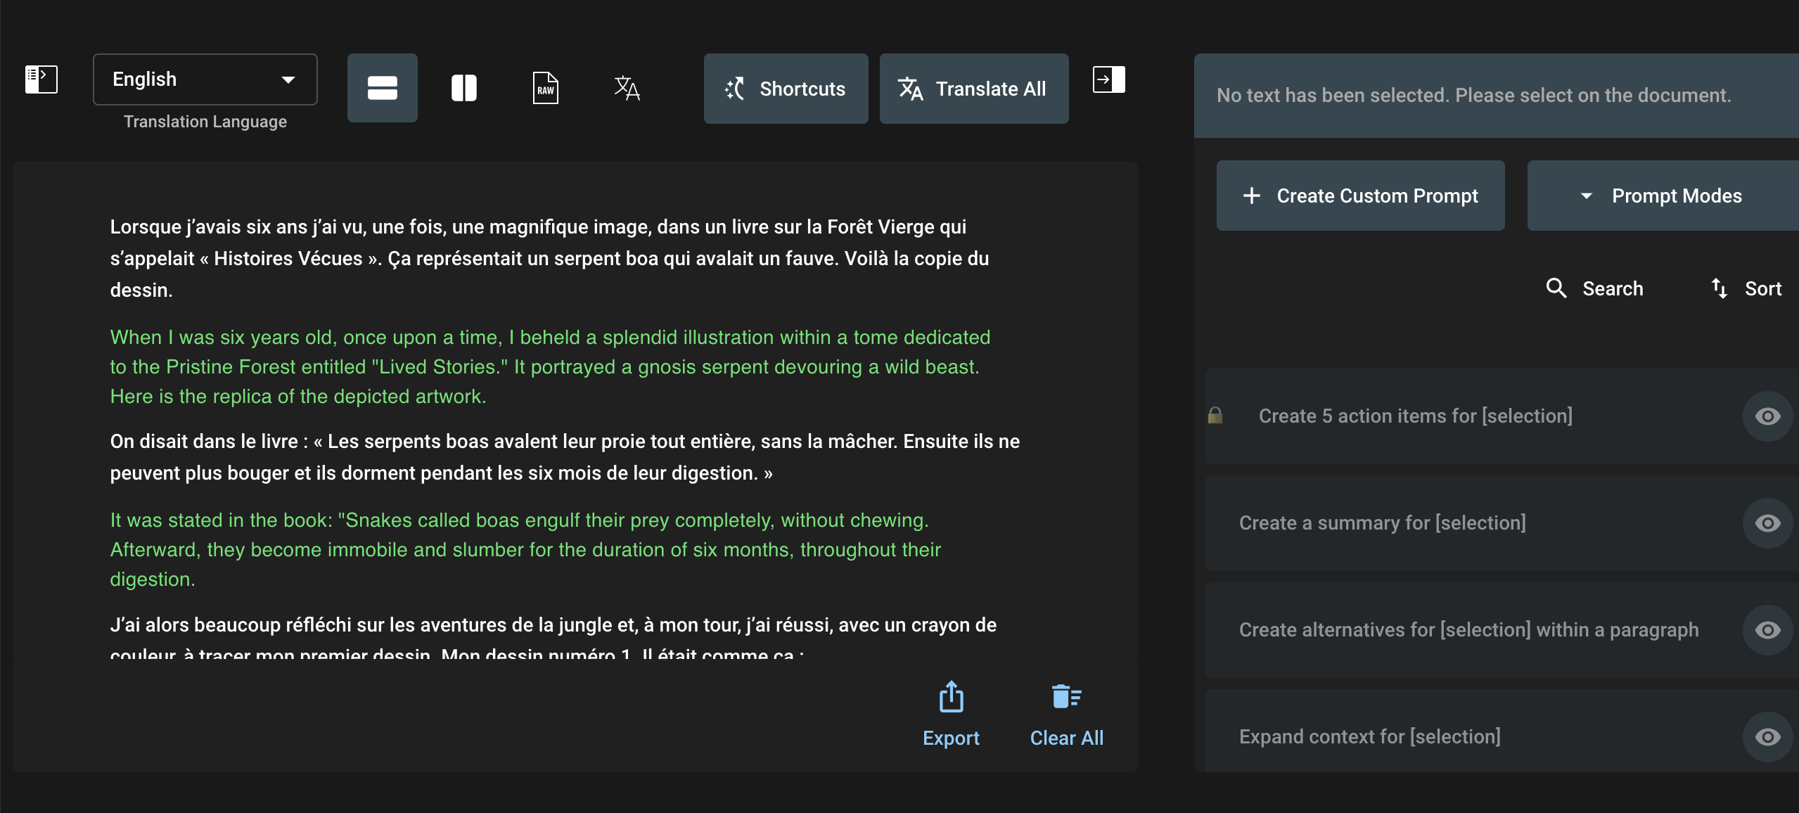Select the stacked split view layout
1799x813 pixels.
[382, 87]
